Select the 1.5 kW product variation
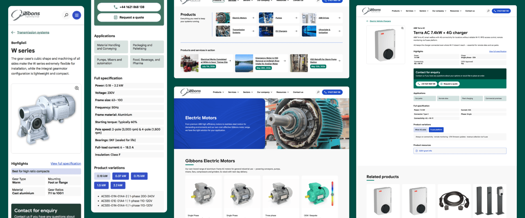This screenshot has width=525, height=218. pos(101,185)
